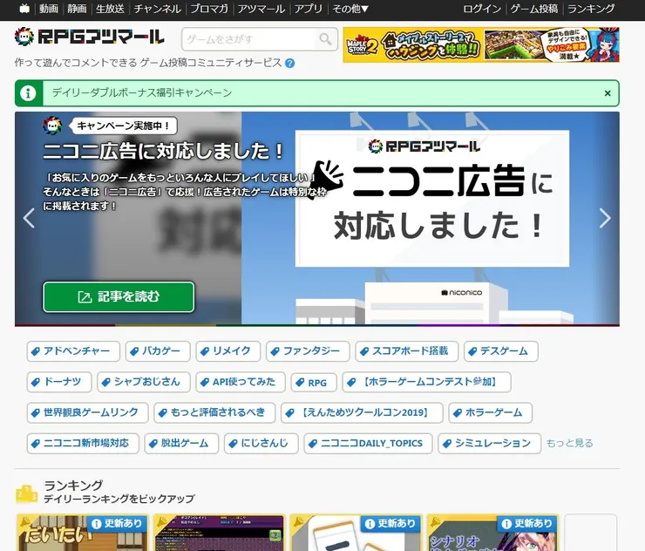The width and height of the screenshot is (645, 551).
Task: Expand tags with もっと見る
Action: point(569,443)
